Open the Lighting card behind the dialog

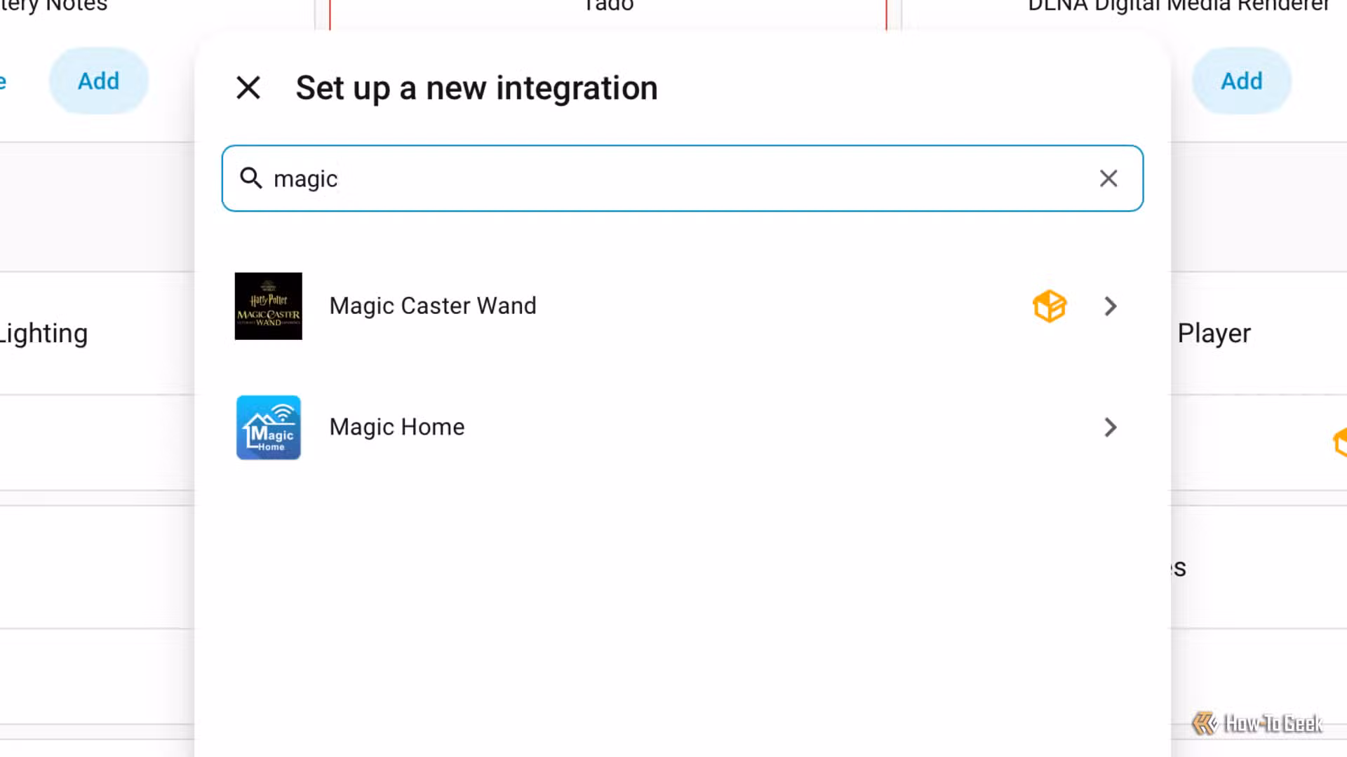pos(43,334)
